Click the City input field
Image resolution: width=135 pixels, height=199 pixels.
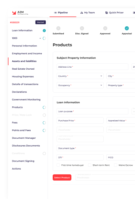click(x=121, y=76)
